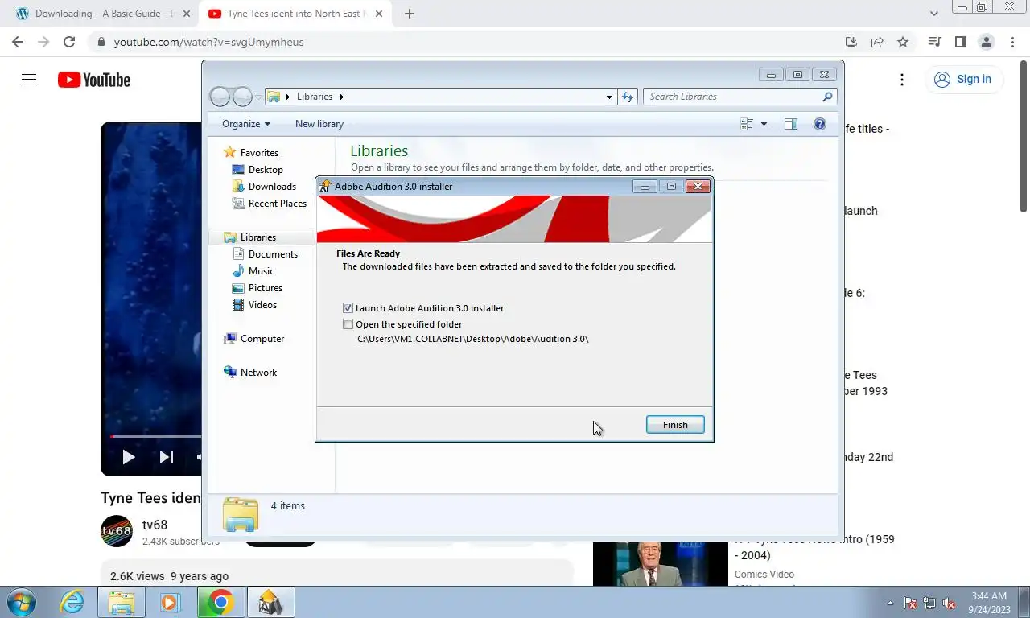
Task: Select Libraries node in navigation pane
Action: pos(257,237)
